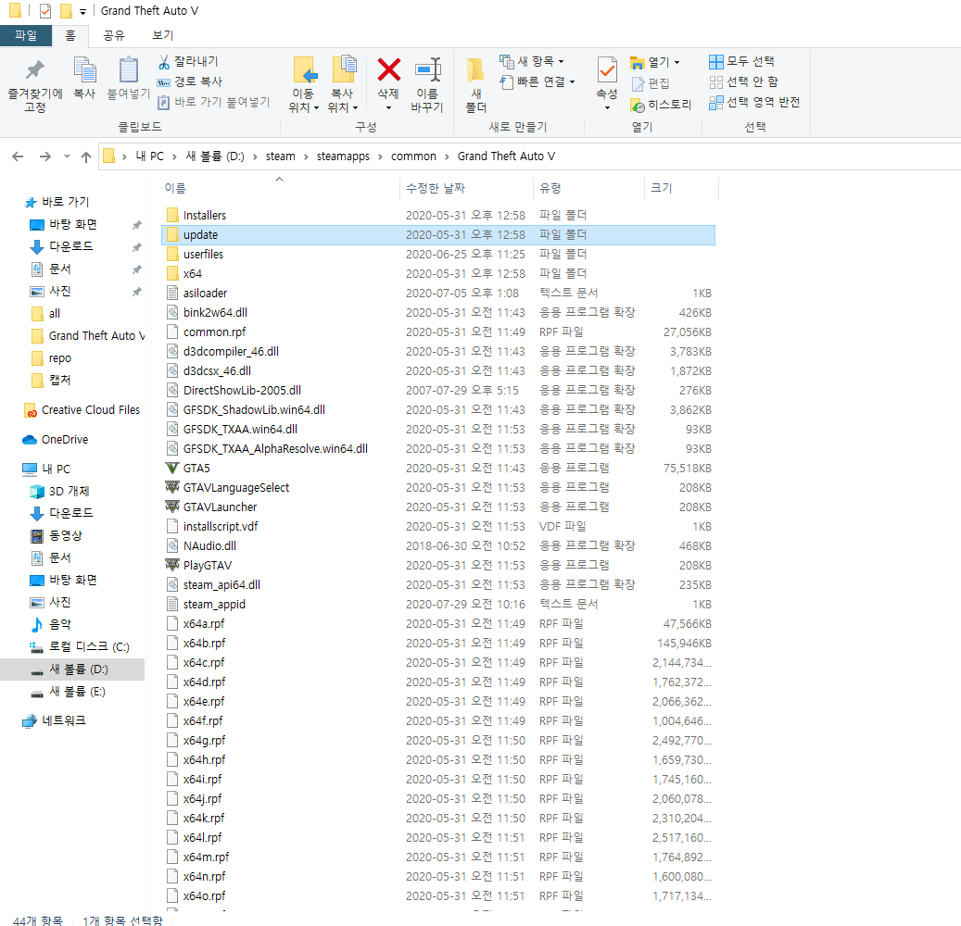Open the recent locations dropdown arrow

point(67,156)
